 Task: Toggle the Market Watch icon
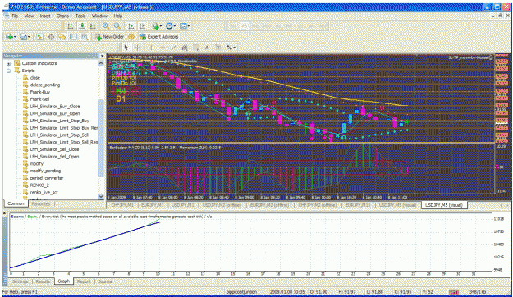click(39, 37)
